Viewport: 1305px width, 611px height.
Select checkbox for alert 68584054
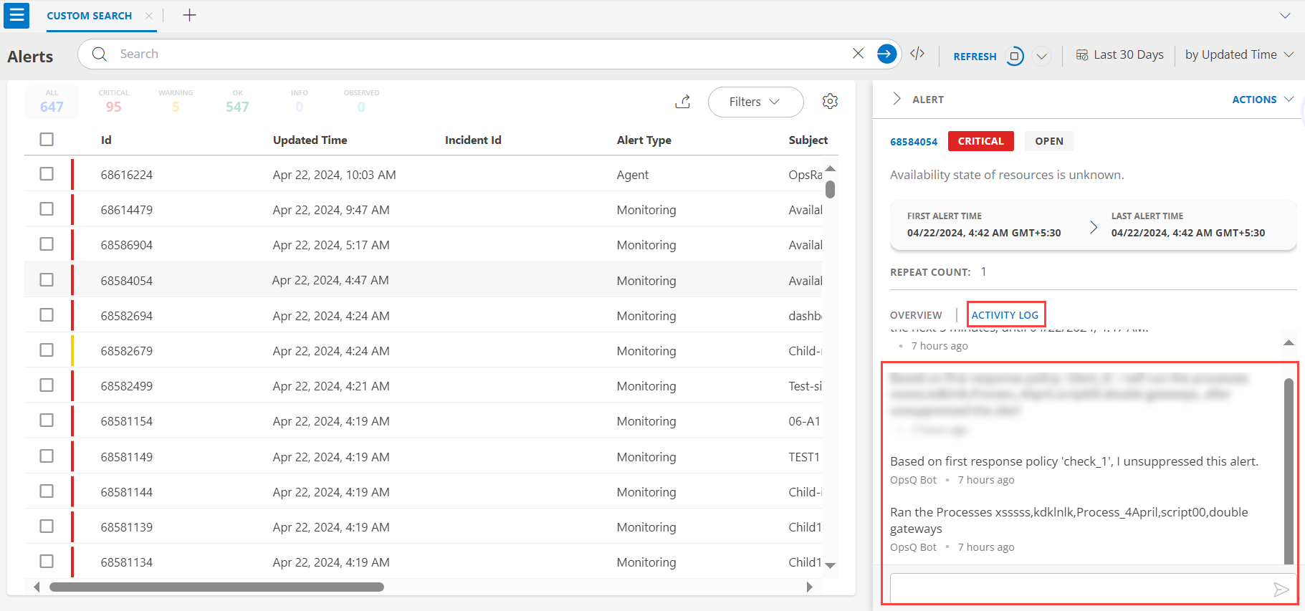point(47,279)
